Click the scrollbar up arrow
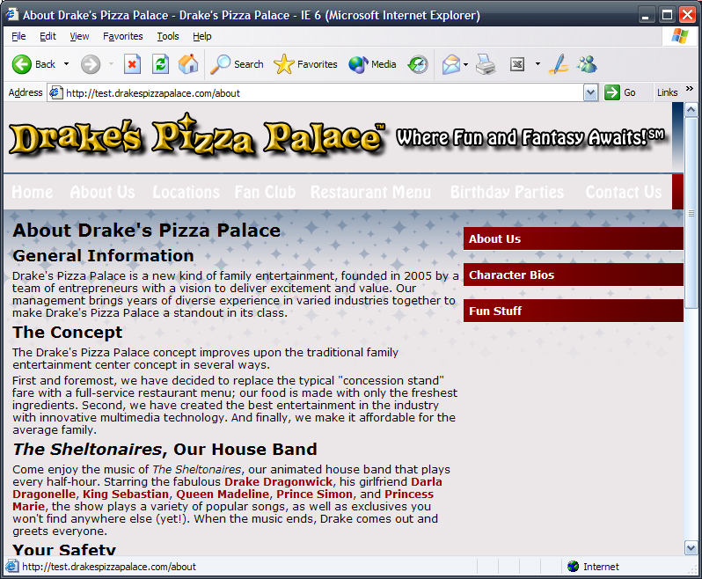702x579 pixels. 691,109
